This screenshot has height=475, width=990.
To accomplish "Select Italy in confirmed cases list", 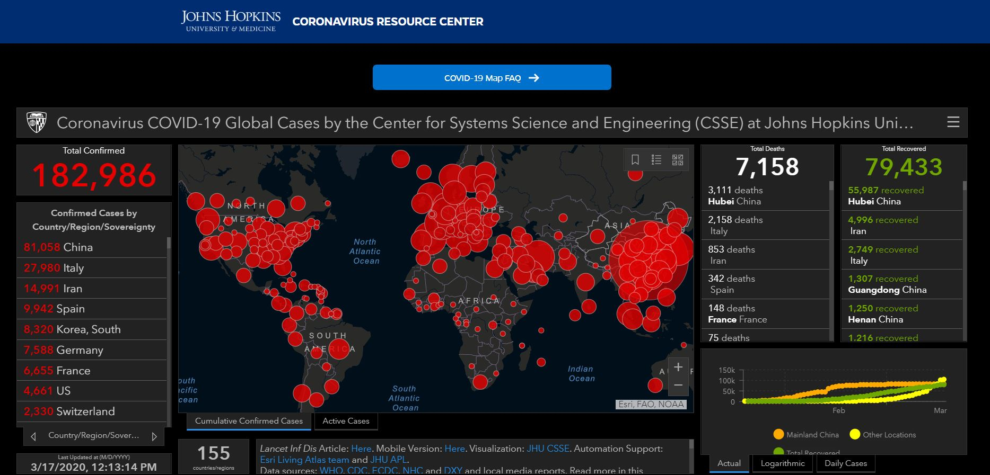I will pos(73,268).
